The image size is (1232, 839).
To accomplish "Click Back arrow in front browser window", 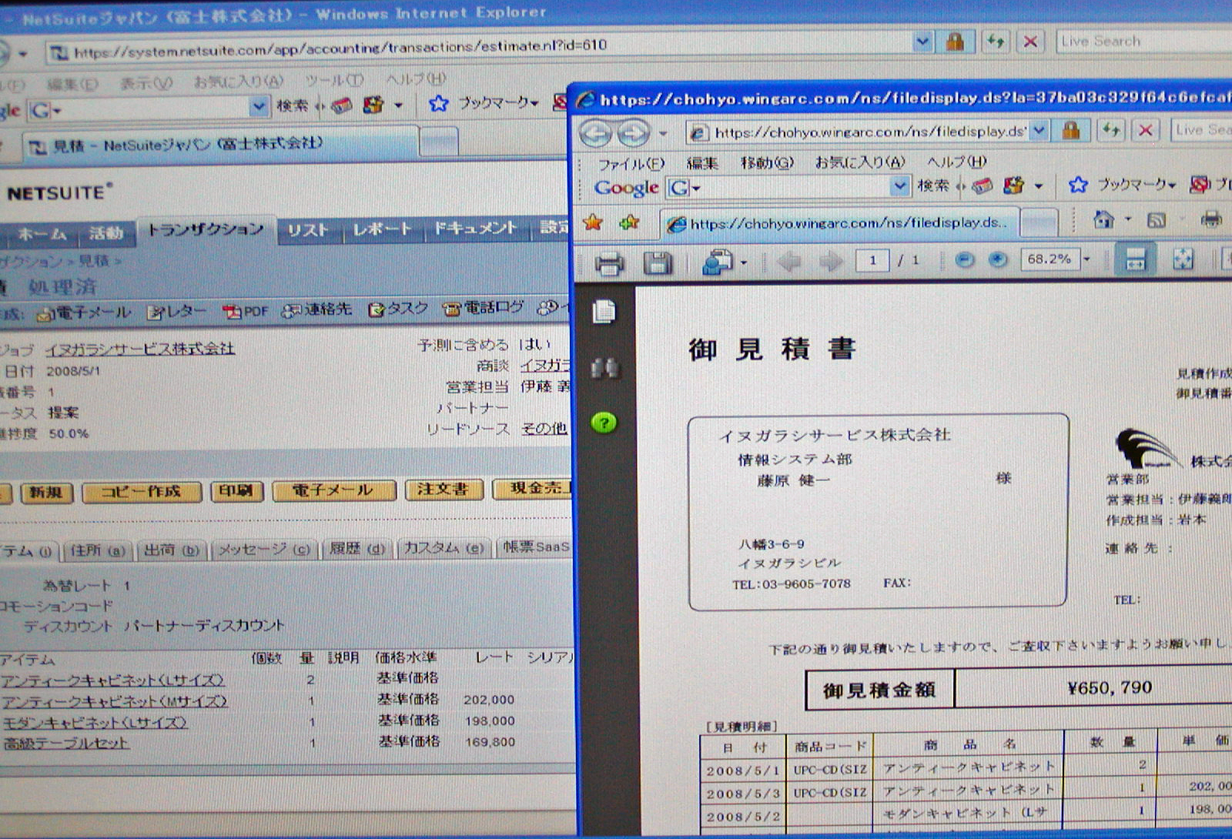I will point(595,133).
